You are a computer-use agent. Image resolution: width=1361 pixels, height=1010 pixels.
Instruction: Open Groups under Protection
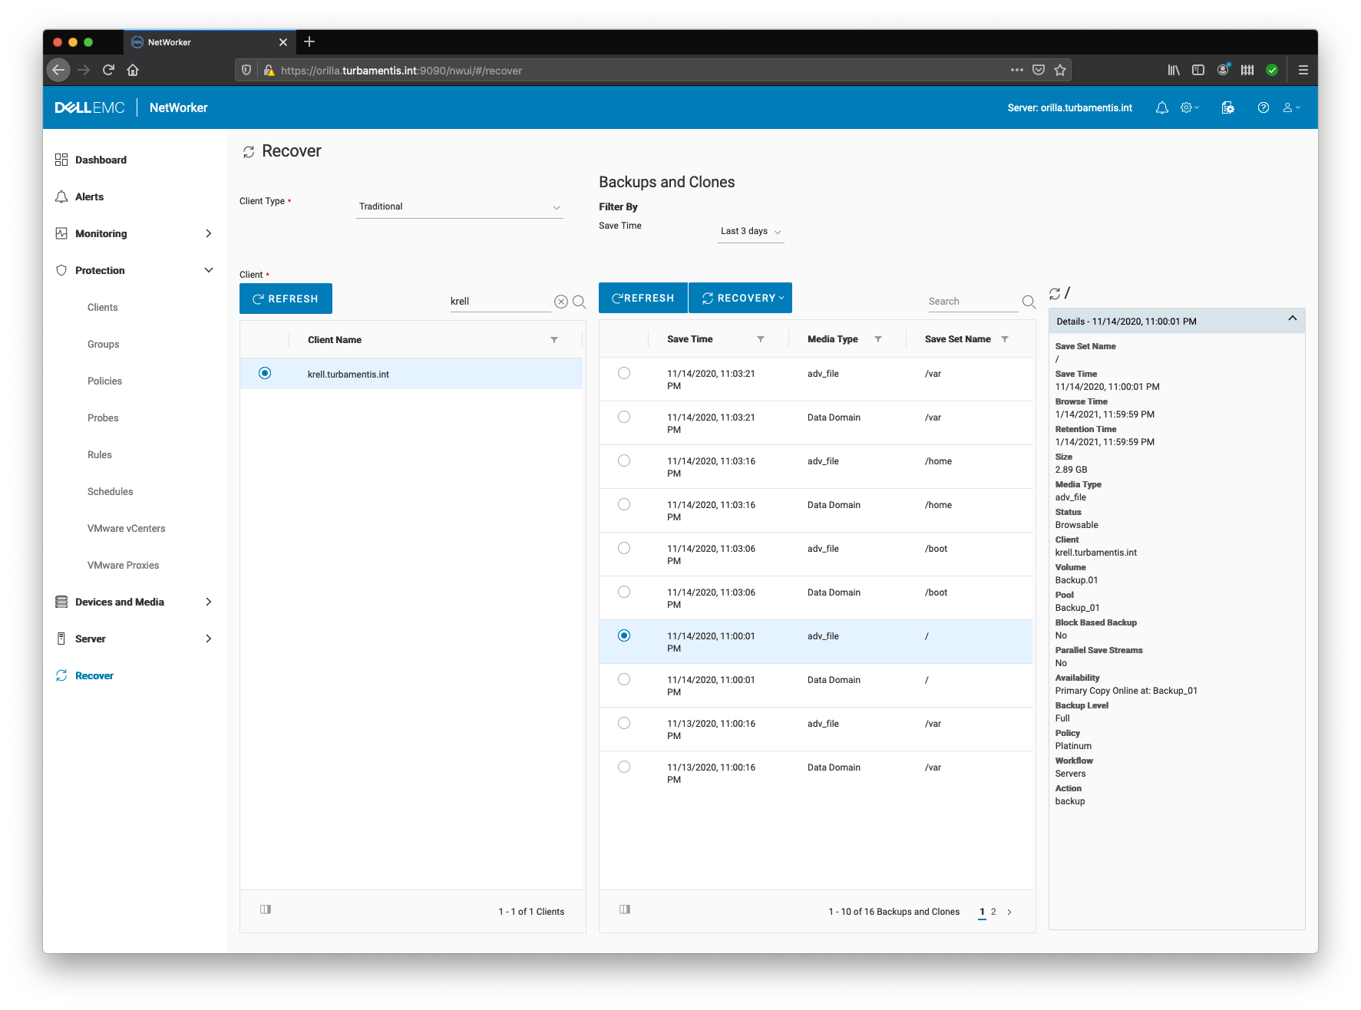click(104, 345)
